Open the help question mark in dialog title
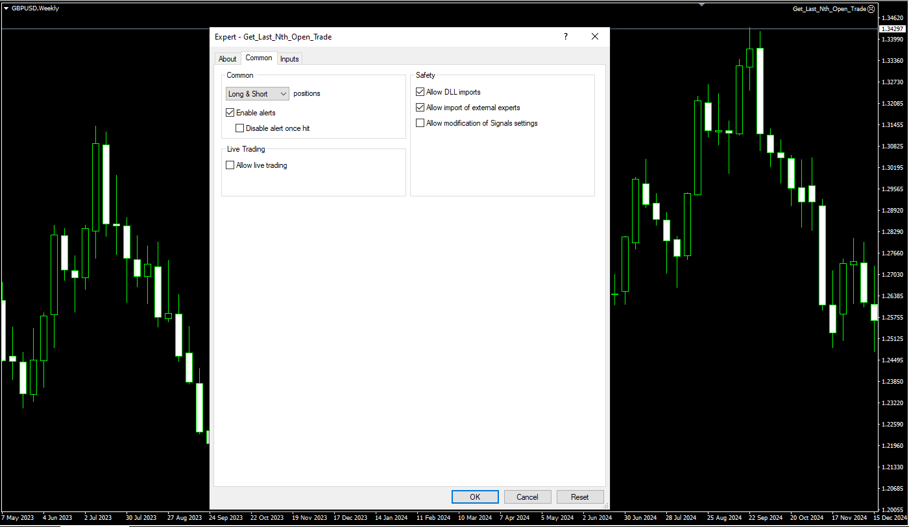The image size is (909, 527). 566,37
